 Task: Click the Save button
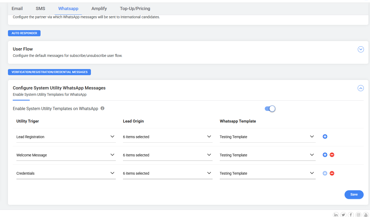[354, 195]
